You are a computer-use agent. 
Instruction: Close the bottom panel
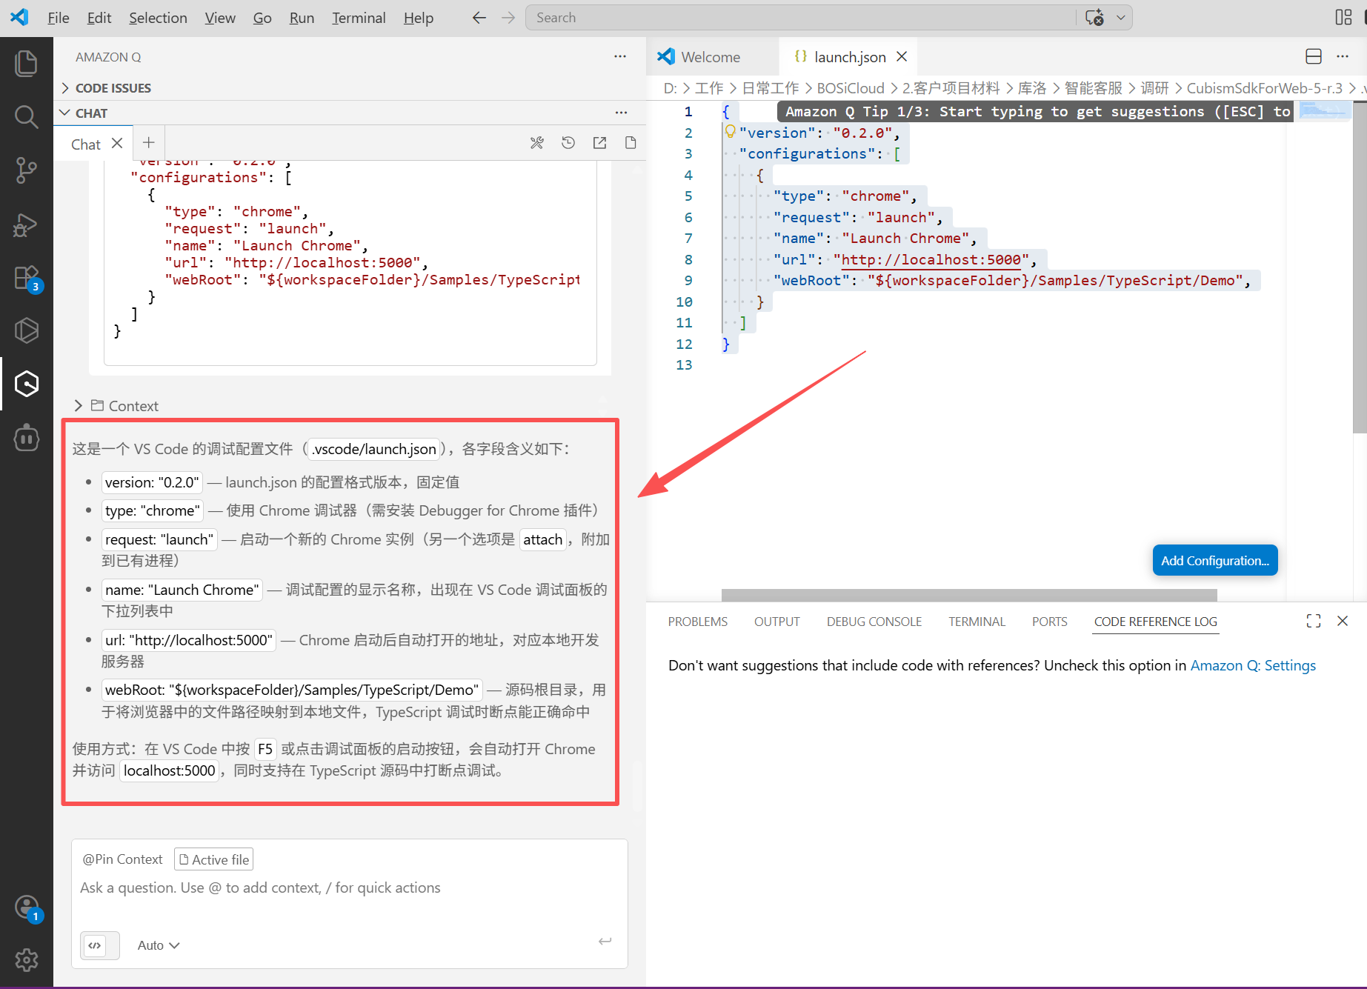coord(1343,621)
